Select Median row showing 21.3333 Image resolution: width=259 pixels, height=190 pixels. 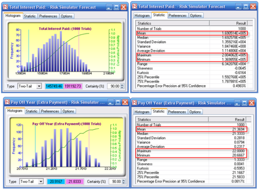pos(191,134)
